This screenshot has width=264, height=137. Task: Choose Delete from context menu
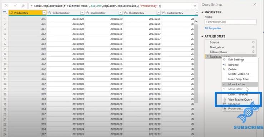(x=232, y=69)
